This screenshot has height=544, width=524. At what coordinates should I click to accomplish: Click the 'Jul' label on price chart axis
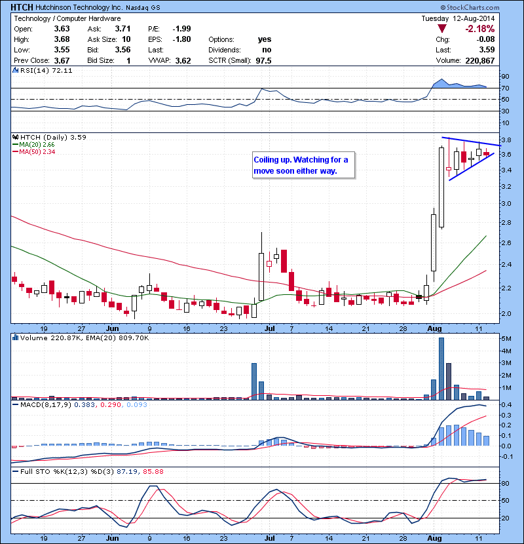click(x=269, y=328)
